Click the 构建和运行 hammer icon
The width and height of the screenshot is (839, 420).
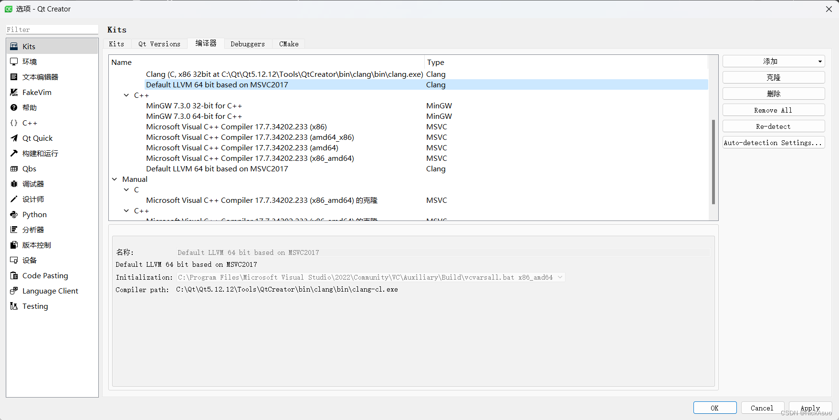point(14,153)
